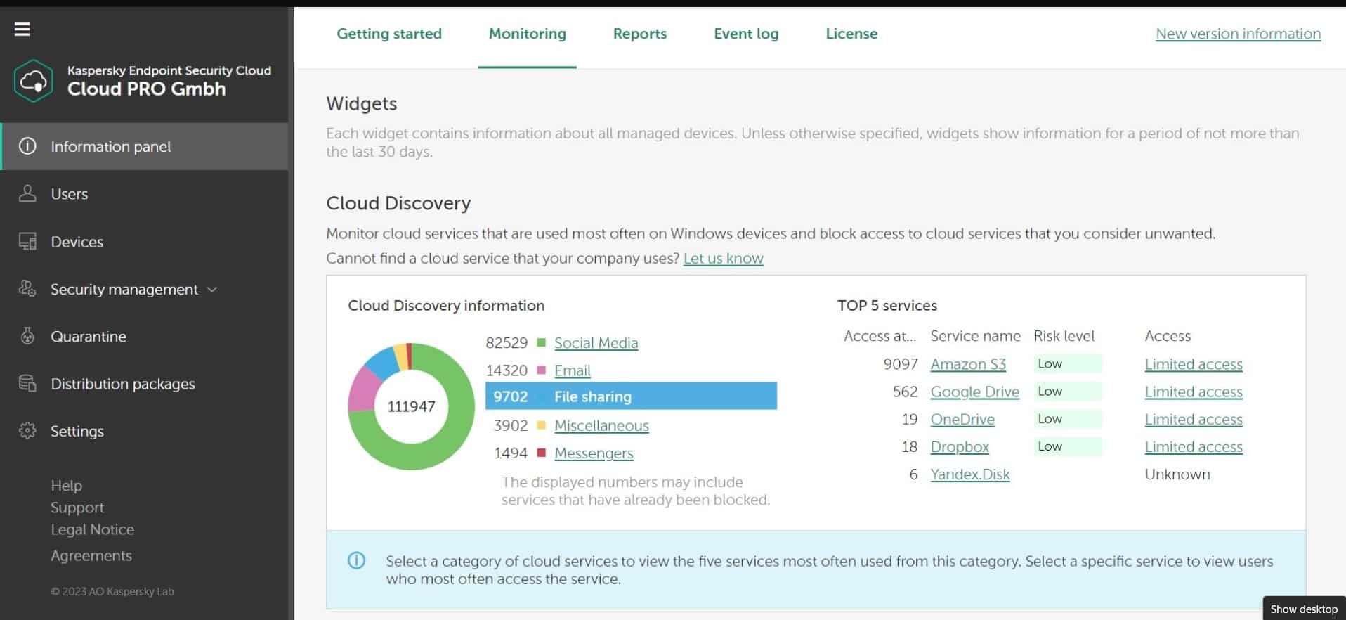Select the Messengers category
Screen dimensions: 1346x620
[x=594, y=453]
